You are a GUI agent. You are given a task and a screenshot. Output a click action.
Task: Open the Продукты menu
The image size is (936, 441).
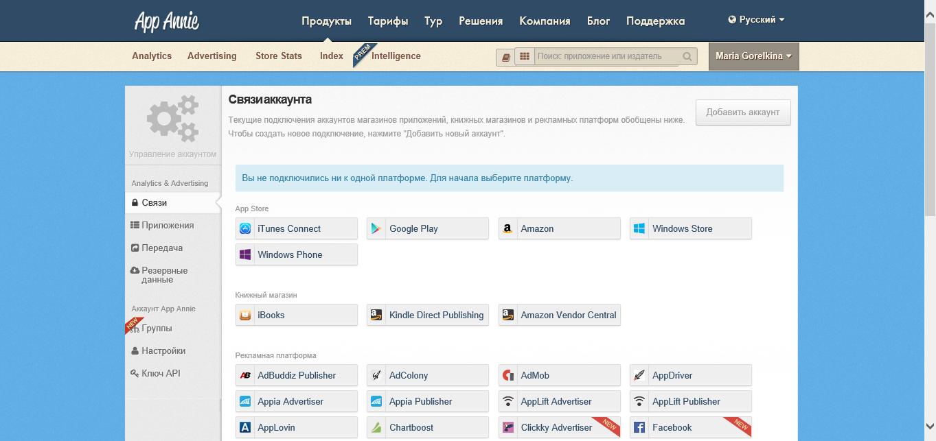pyautogui.click(x=327, y=21)
